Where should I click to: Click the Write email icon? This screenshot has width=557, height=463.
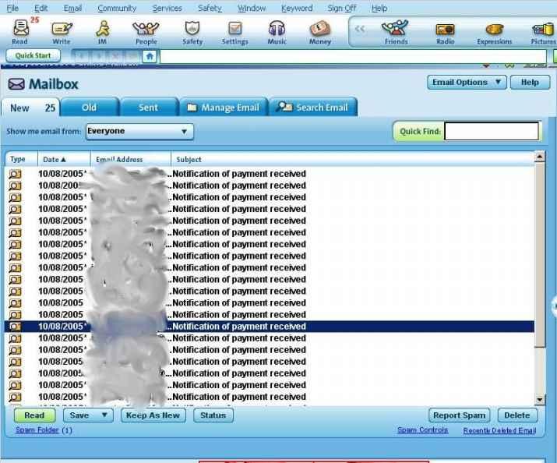pos(62,31)
